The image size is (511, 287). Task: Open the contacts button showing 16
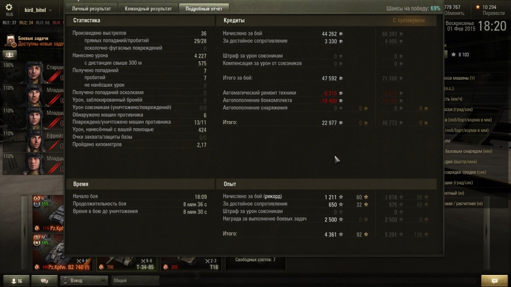click(16, 281)
